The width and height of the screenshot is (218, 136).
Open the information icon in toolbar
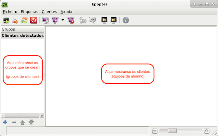pyautogui.click(x=126, y=20)
